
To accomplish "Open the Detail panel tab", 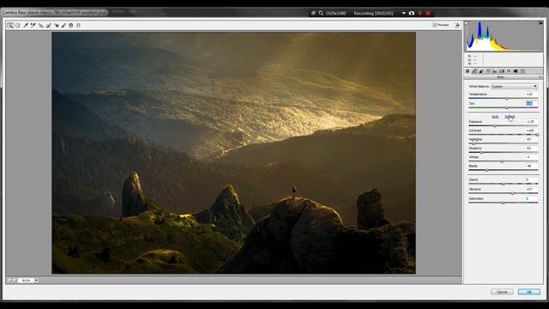I will point(481,71).
